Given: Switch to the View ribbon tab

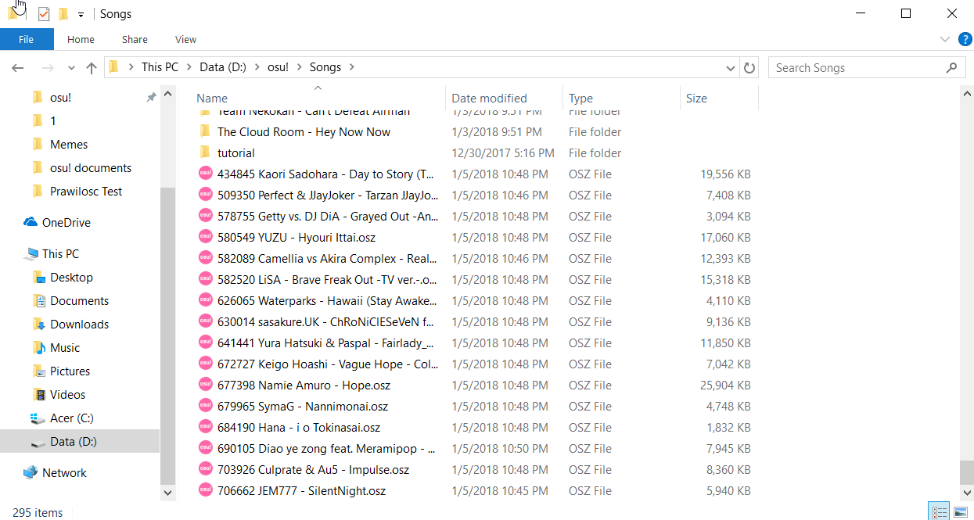Looking at the screenshot, I should point(186,39).
